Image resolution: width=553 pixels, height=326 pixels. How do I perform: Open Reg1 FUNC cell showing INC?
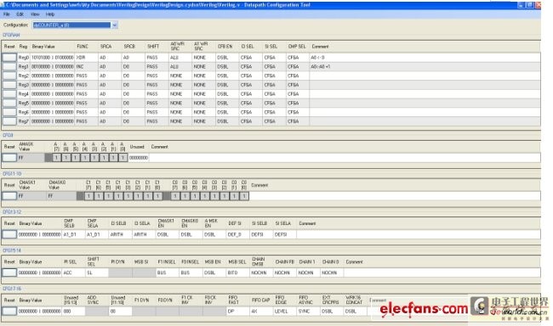[86, 66]
